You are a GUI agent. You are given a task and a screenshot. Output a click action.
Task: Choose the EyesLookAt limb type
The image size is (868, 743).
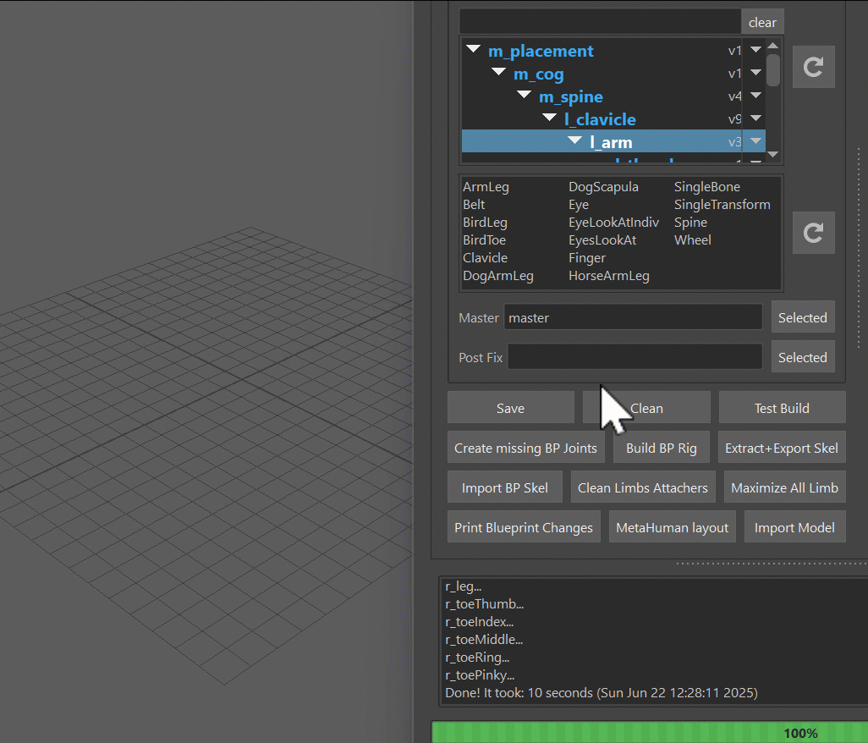click(x=602, y=240)
